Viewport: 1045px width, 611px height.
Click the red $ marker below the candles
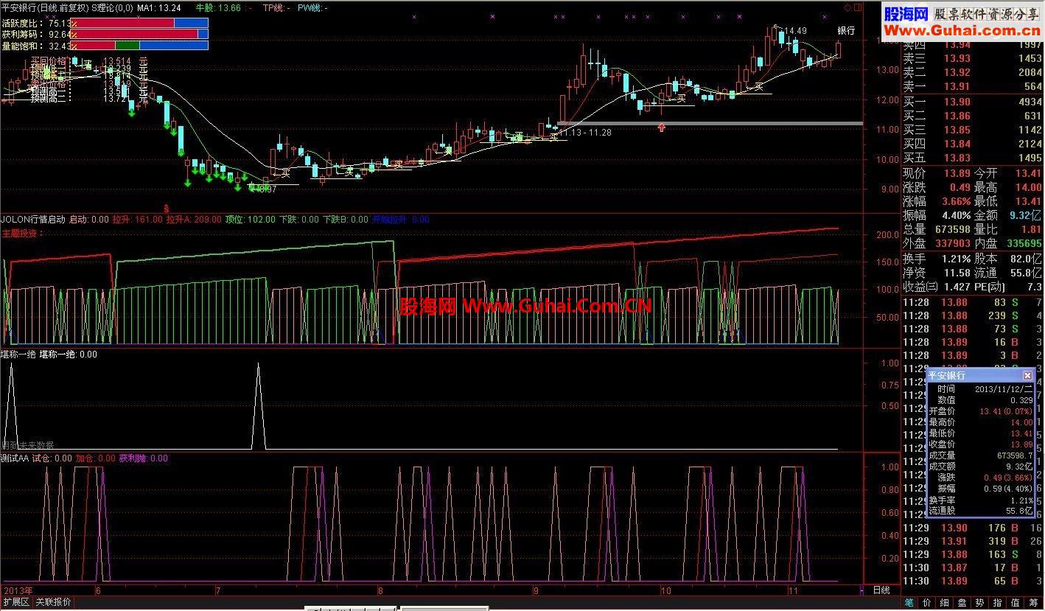(x=167, y=209)
